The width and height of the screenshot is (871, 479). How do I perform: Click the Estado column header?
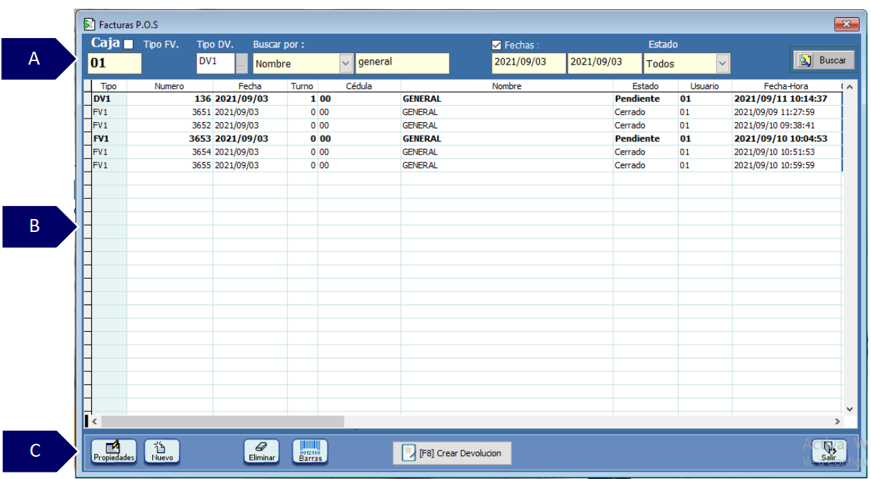tap(646, 86)
